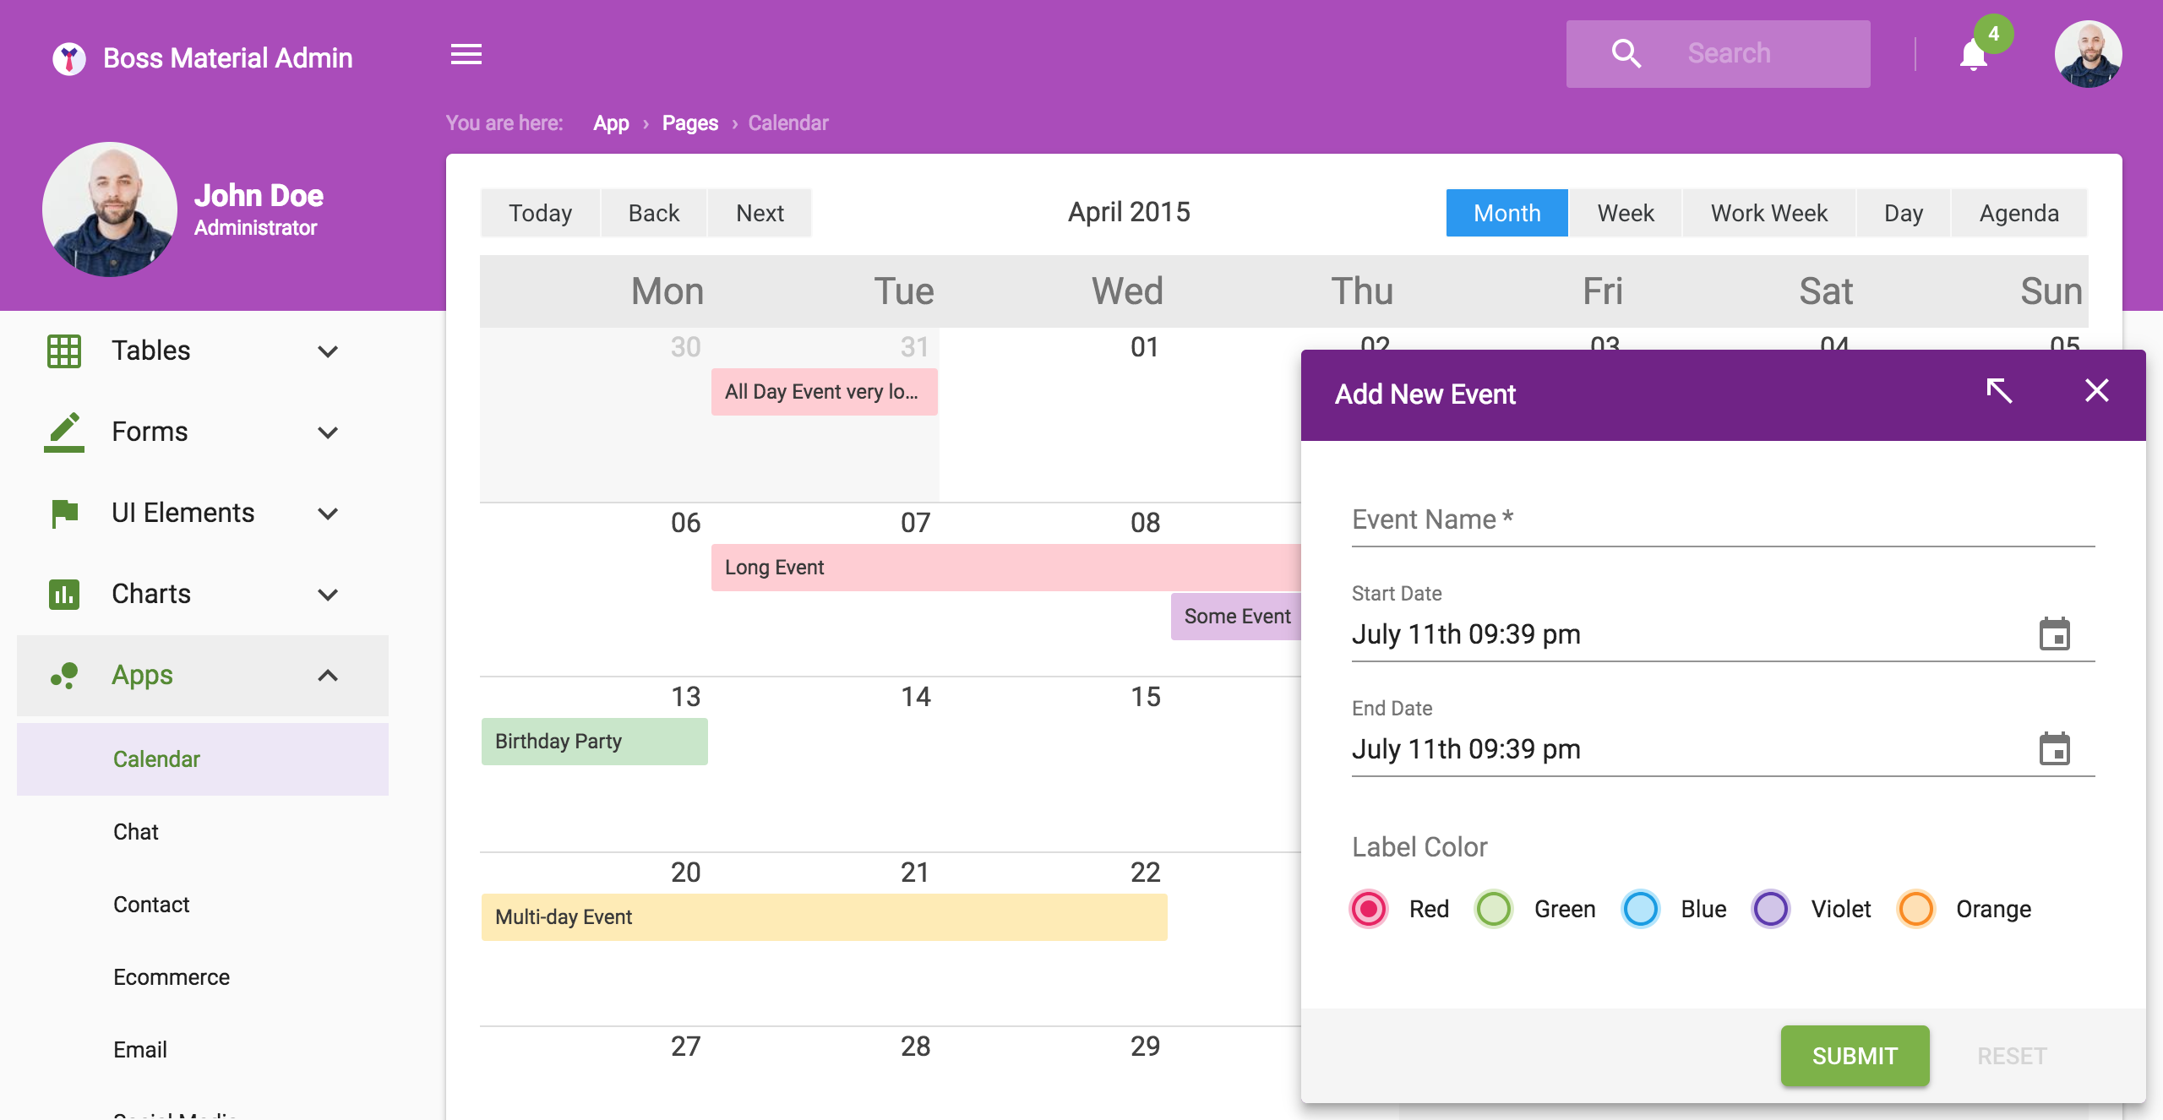Click the Submit button
The image size is (2163, 1120).
pyautogui.click(x=1855, y=1055)
